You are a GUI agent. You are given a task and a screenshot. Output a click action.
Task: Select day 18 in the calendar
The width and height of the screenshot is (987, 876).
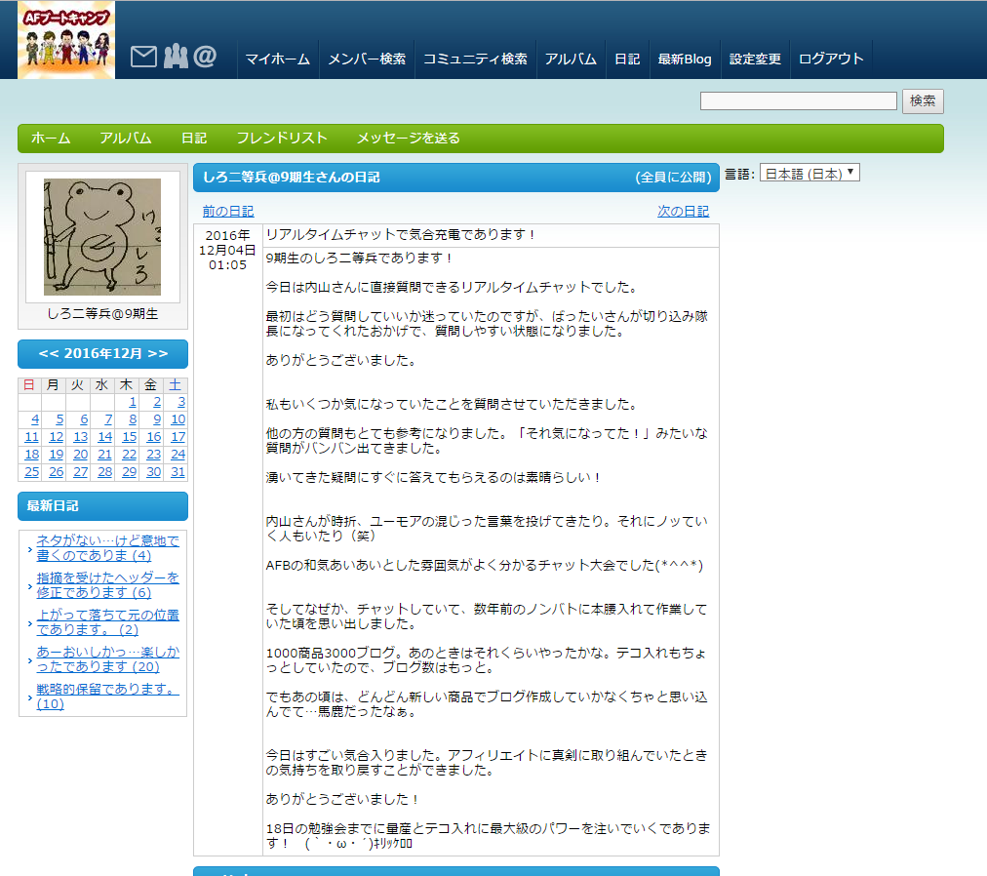(32, 455)
